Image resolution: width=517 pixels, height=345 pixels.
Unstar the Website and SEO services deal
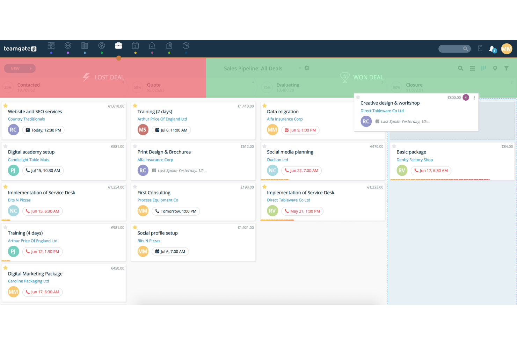tap(5, 106)
